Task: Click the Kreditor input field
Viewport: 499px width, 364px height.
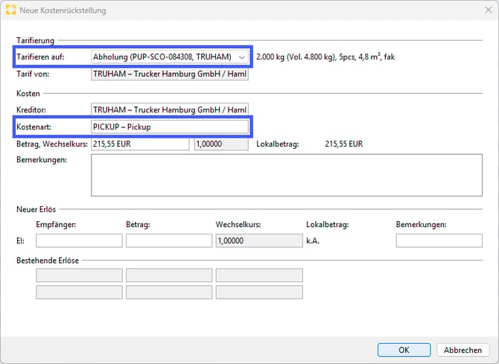Action: [170, 109]
